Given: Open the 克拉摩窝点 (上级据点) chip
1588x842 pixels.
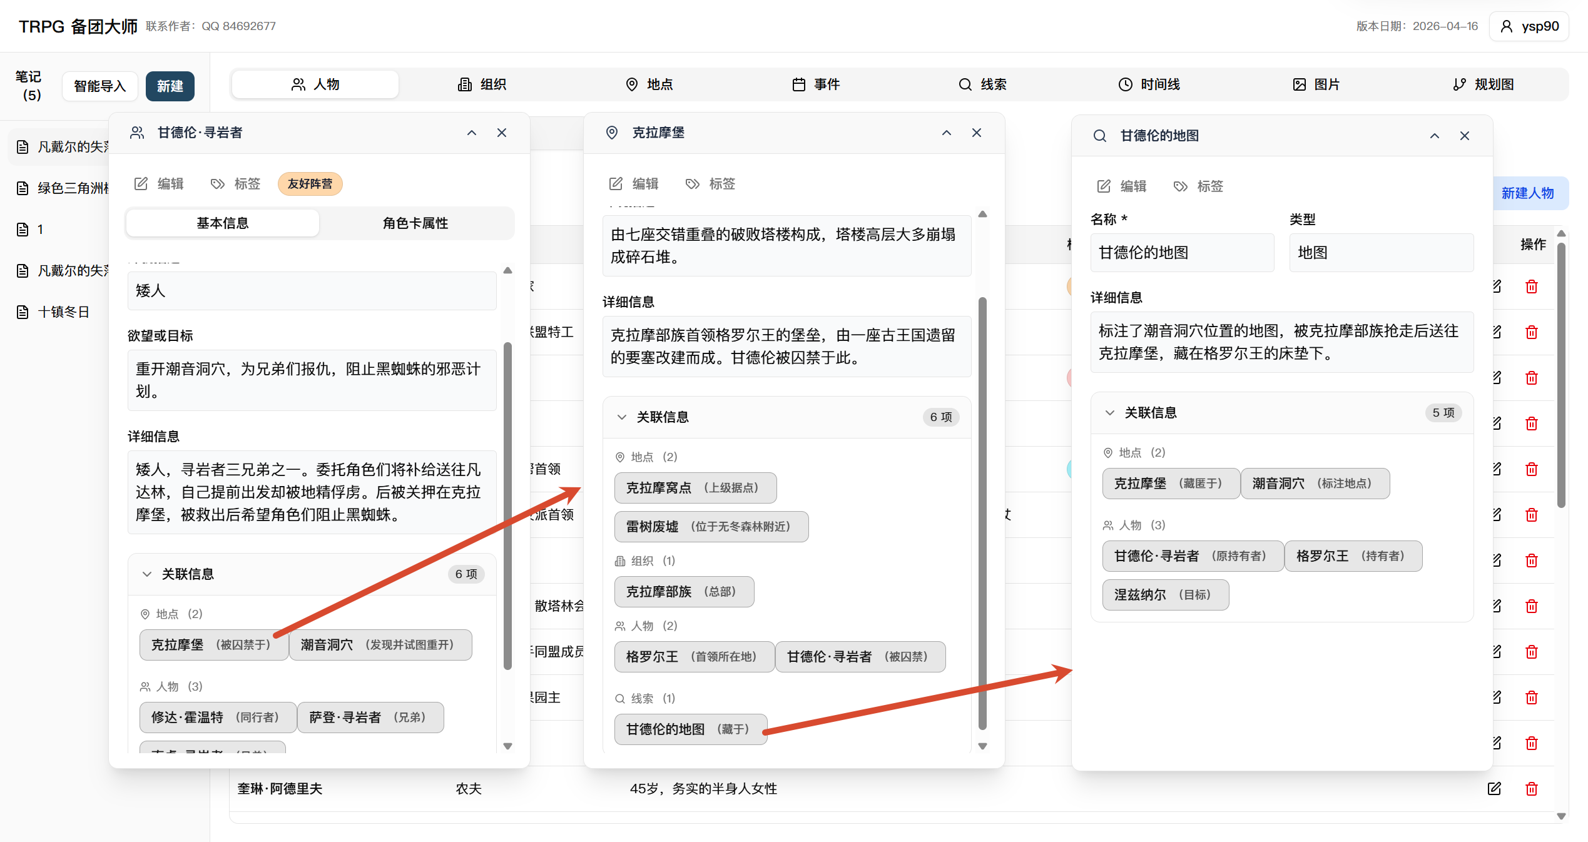Looking at the screenshot, I should [696, 488].
